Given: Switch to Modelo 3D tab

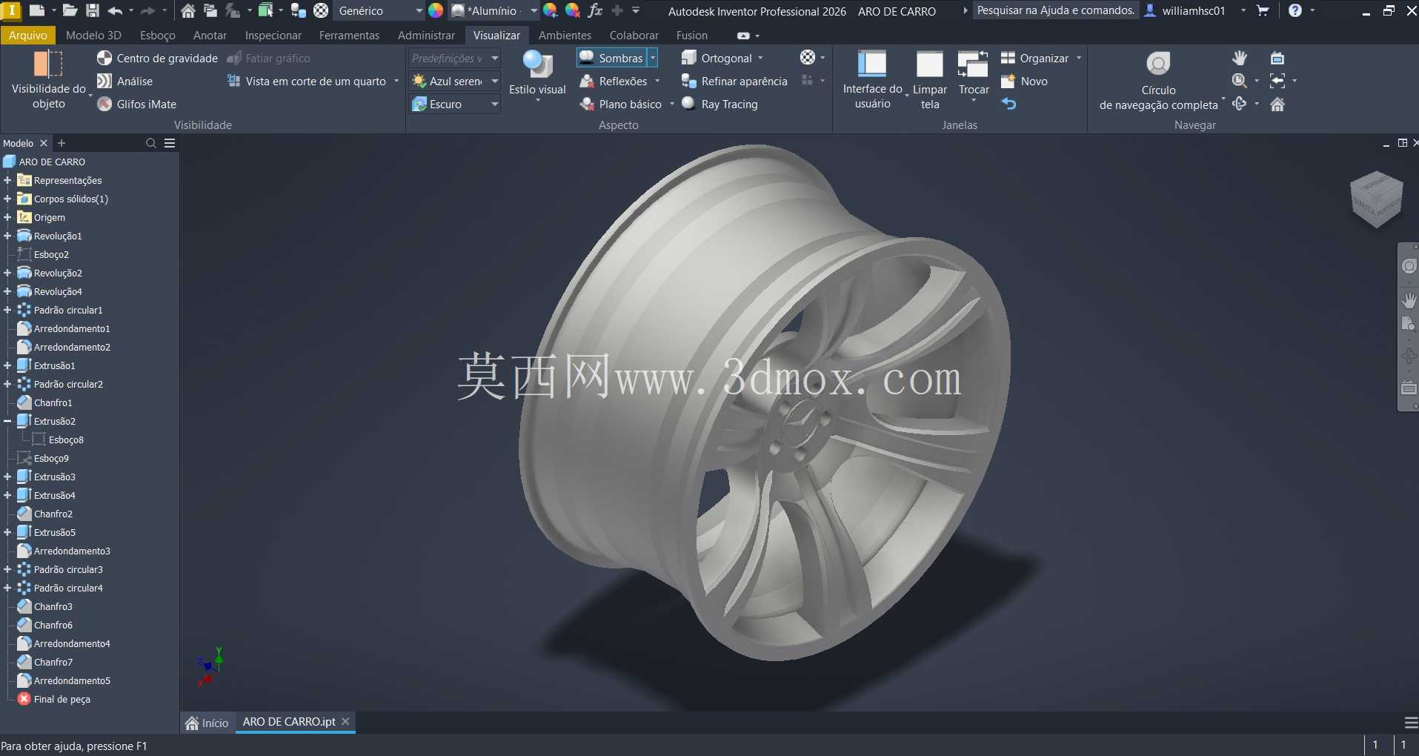Looking at the screenshot, I should [x=93, y=35].
